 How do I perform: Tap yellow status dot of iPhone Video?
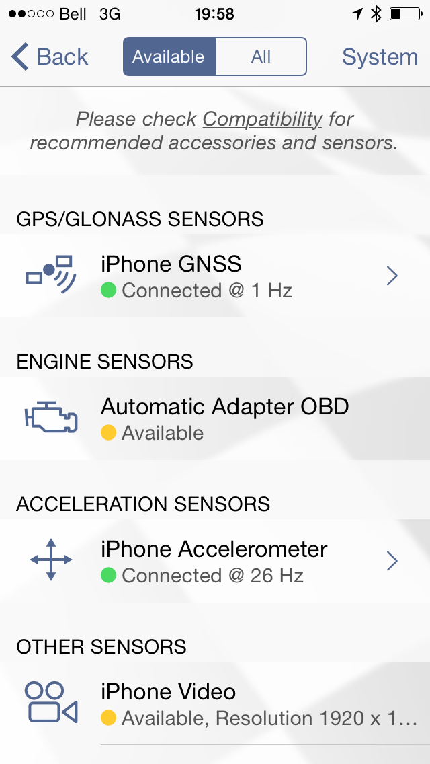click(108, 718)
